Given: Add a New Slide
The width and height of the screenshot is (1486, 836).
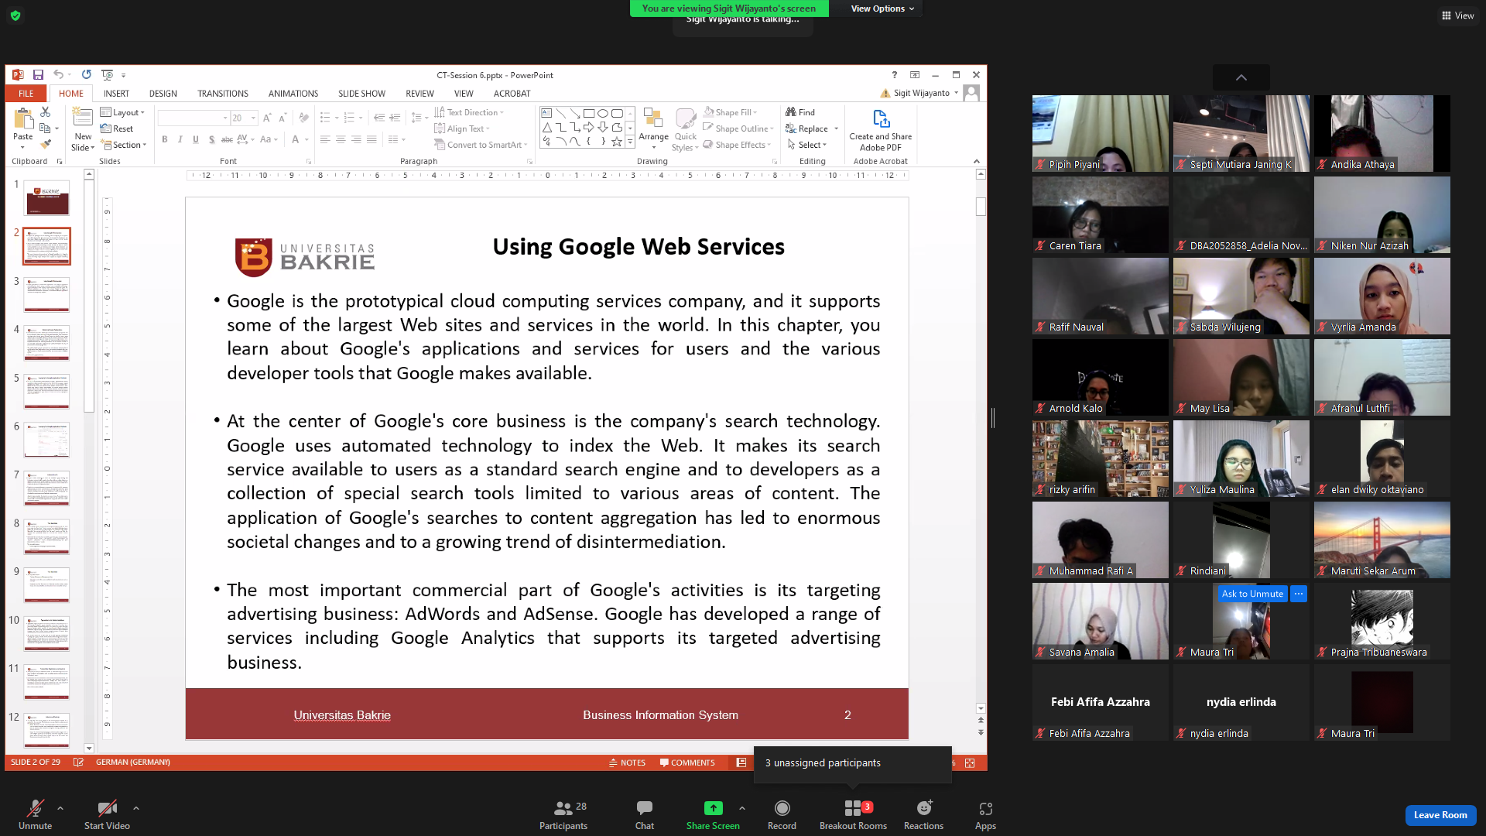Looking at the screenshot, I should tap(83, 128).
